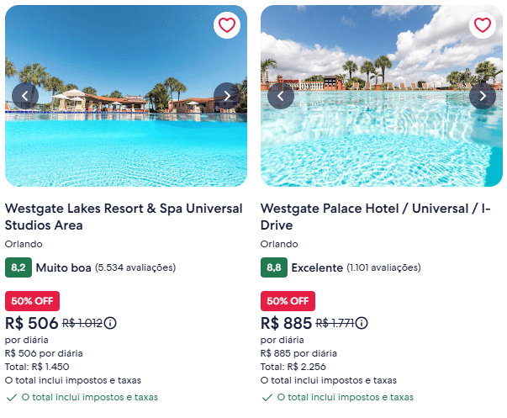Open Westgate Palace Hotel title link
Viewport: 507px width, 418px height.
tap(376, 216)
